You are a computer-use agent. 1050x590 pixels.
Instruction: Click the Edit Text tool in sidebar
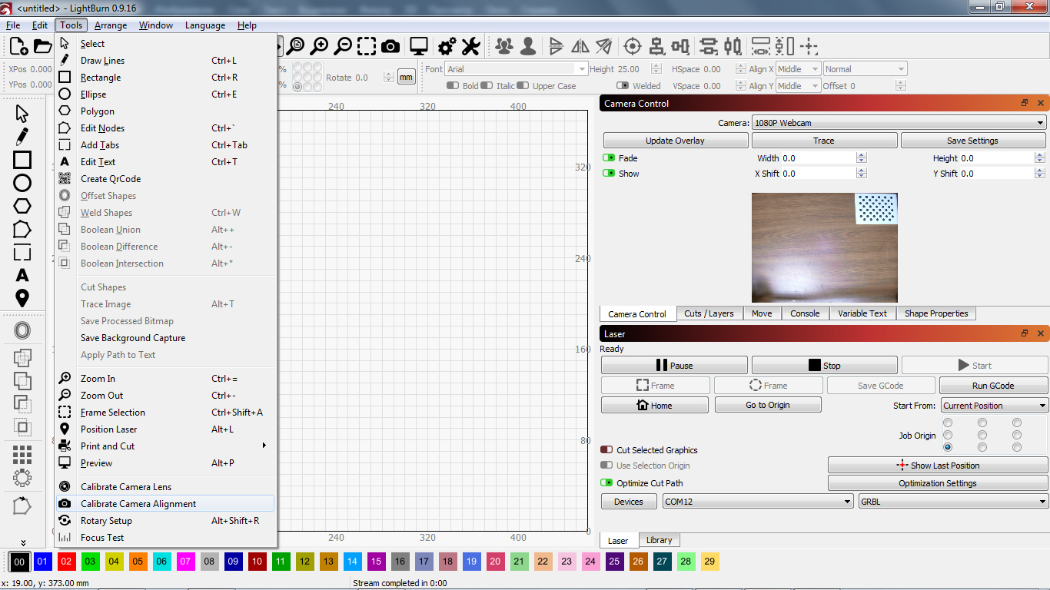point(22,275)
